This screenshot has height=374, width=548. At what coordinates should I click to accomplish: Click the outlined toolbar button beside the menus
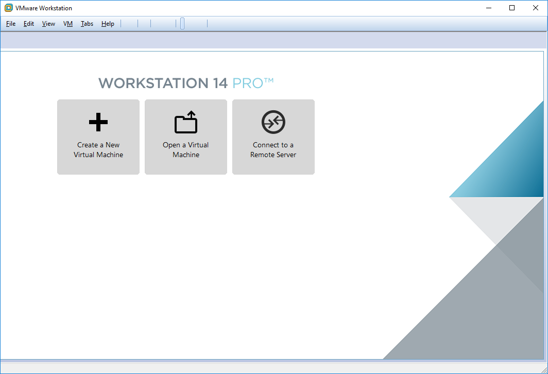coord(182,24)
